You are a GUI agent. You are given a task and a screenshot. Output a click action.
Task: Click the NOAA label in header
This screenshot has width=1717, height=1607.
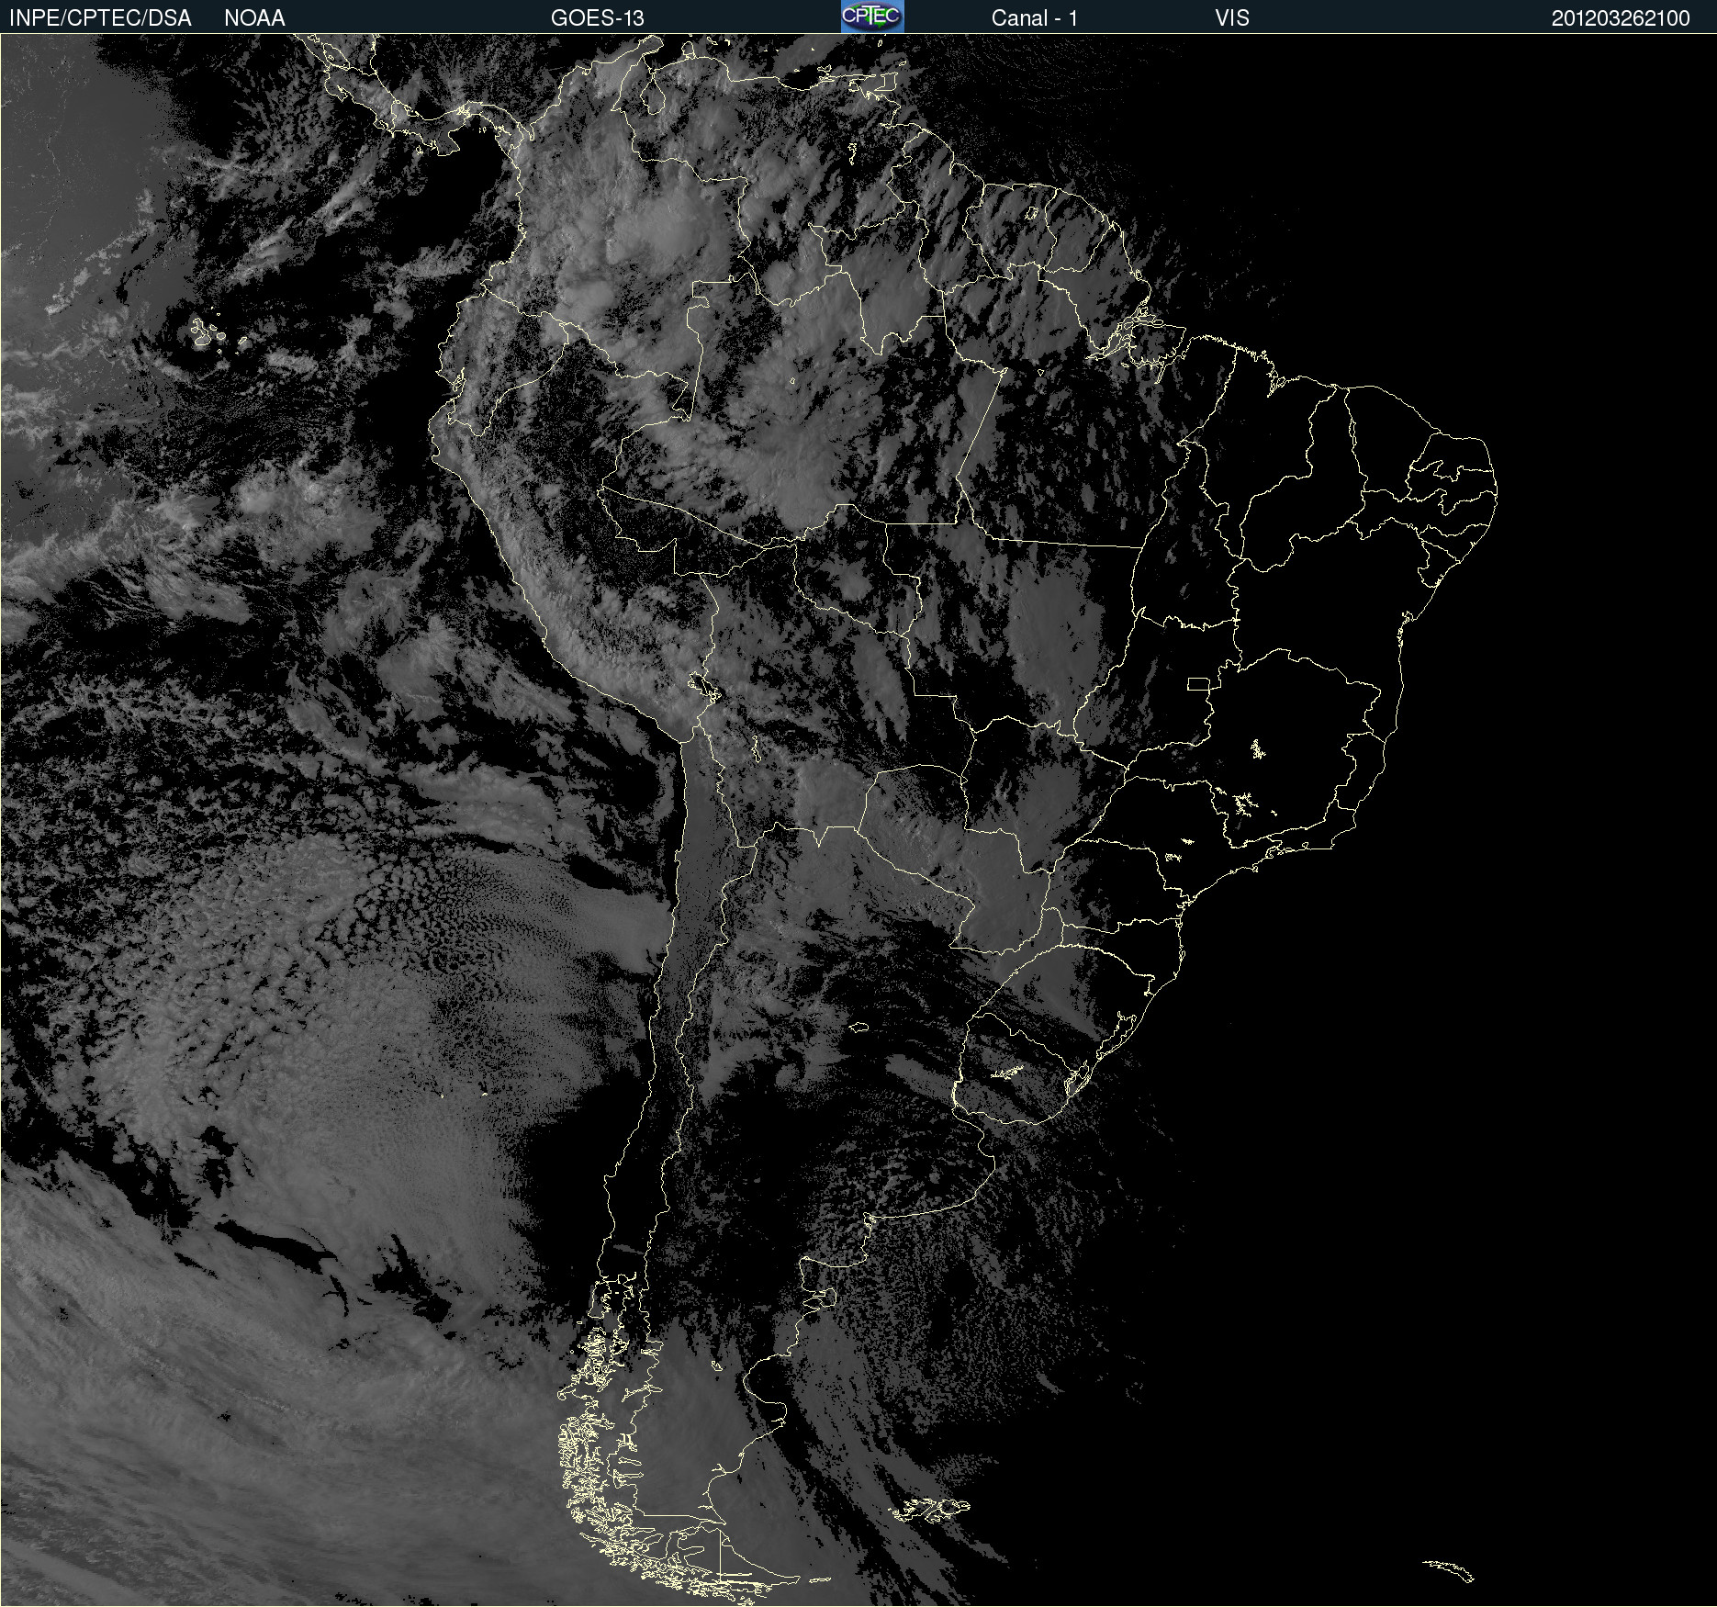(254, 18)
